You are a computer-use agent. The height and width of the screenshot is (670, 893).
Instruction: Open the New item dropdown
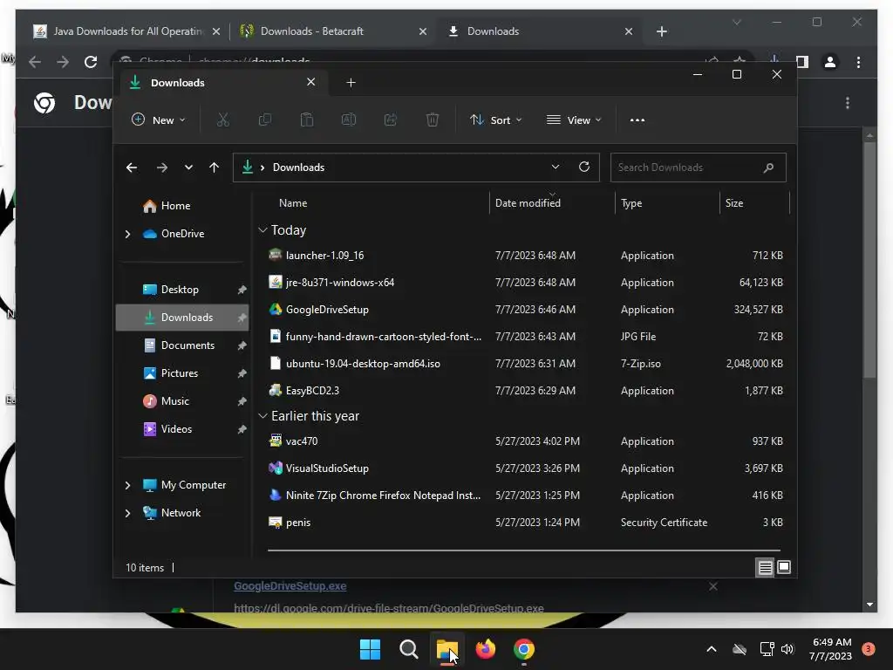coord(159,120)
